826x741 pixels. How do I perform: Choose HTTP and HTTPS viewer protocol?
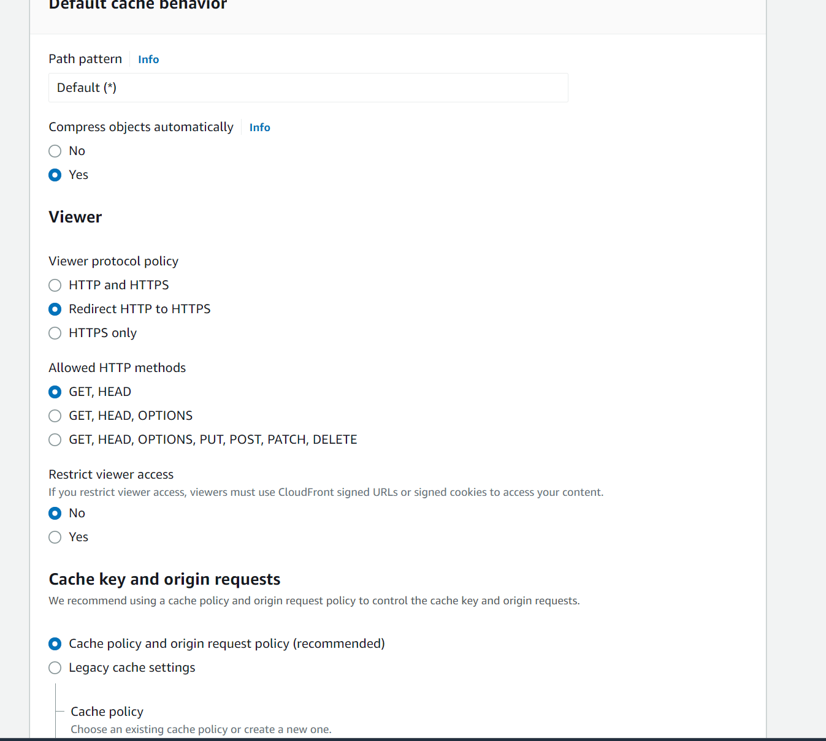pyautogui.click(x=55, y=285)
